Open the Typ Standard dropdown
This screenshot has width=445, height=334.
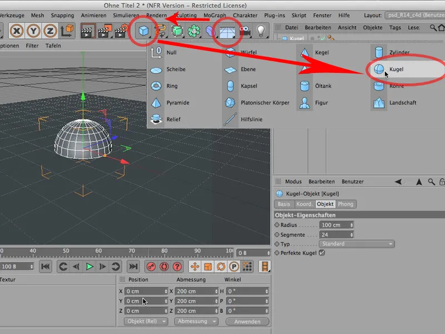click(357, 244)
